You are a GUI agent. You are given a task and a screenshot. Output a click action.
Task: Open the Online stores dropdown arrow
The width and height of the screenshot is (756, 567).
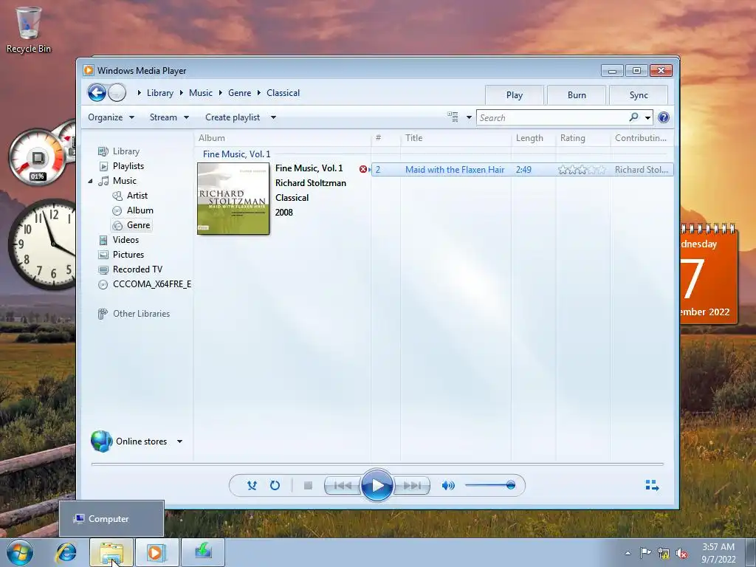[x=179, y=441]
